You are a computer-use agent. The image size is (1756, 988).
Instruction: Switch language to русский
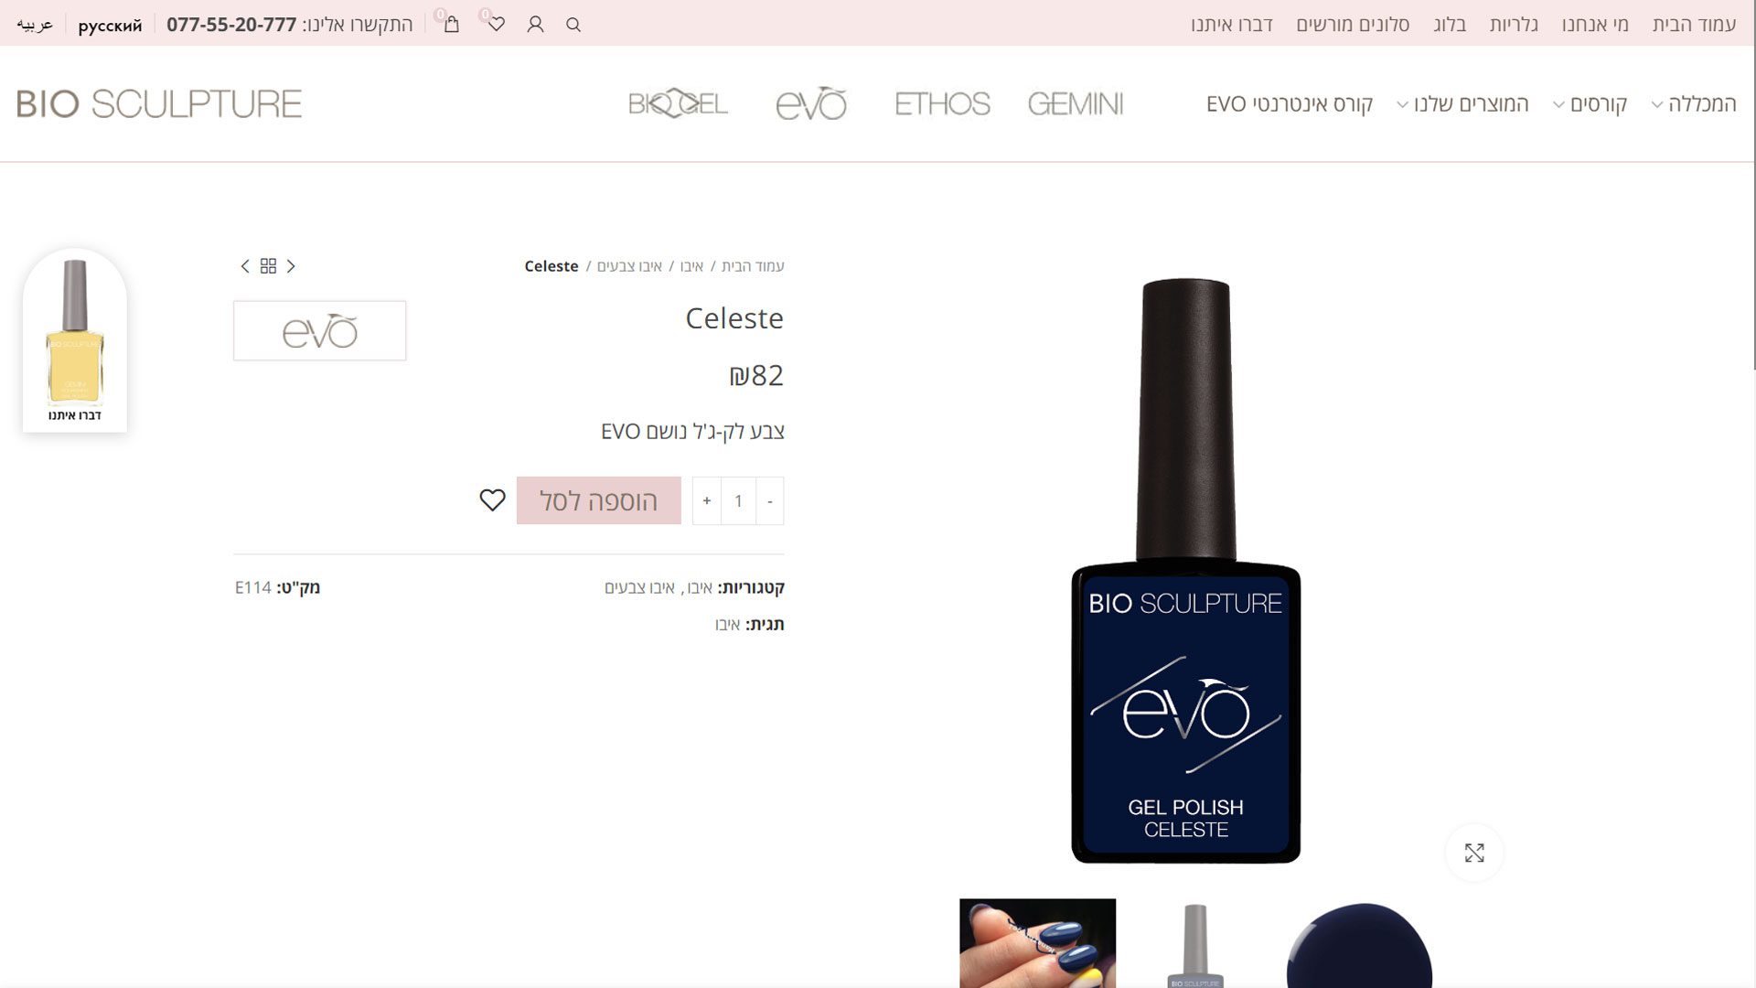click(110, 26)
